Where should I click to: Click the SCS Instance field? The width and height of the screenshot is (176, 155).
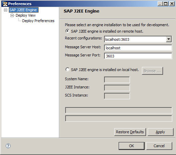pyautogui.click(x=117, y=96)
